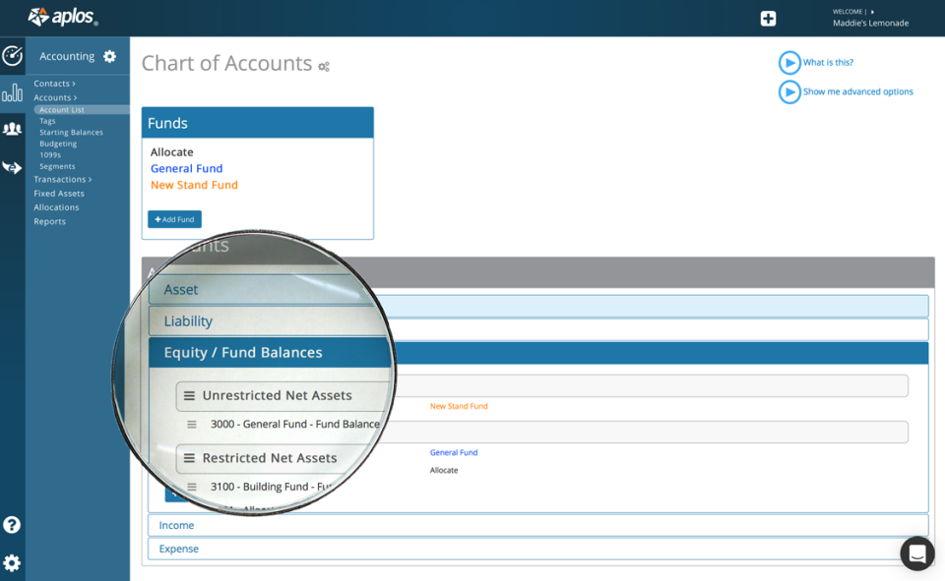The image size is (945, 581).
Task: Expand the Expense section
Action: 537,549
